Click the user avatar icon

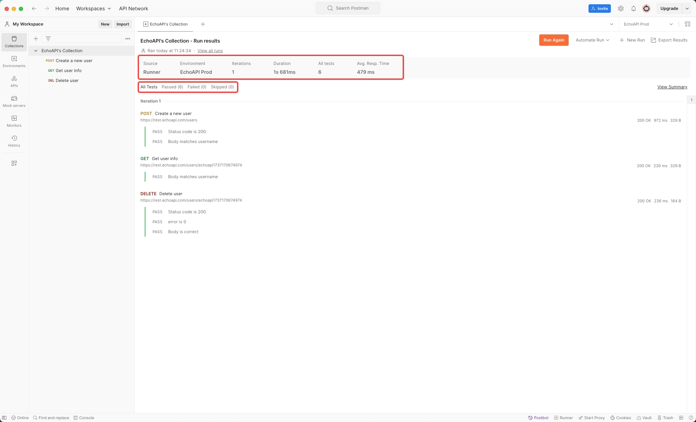coord(646,9)
